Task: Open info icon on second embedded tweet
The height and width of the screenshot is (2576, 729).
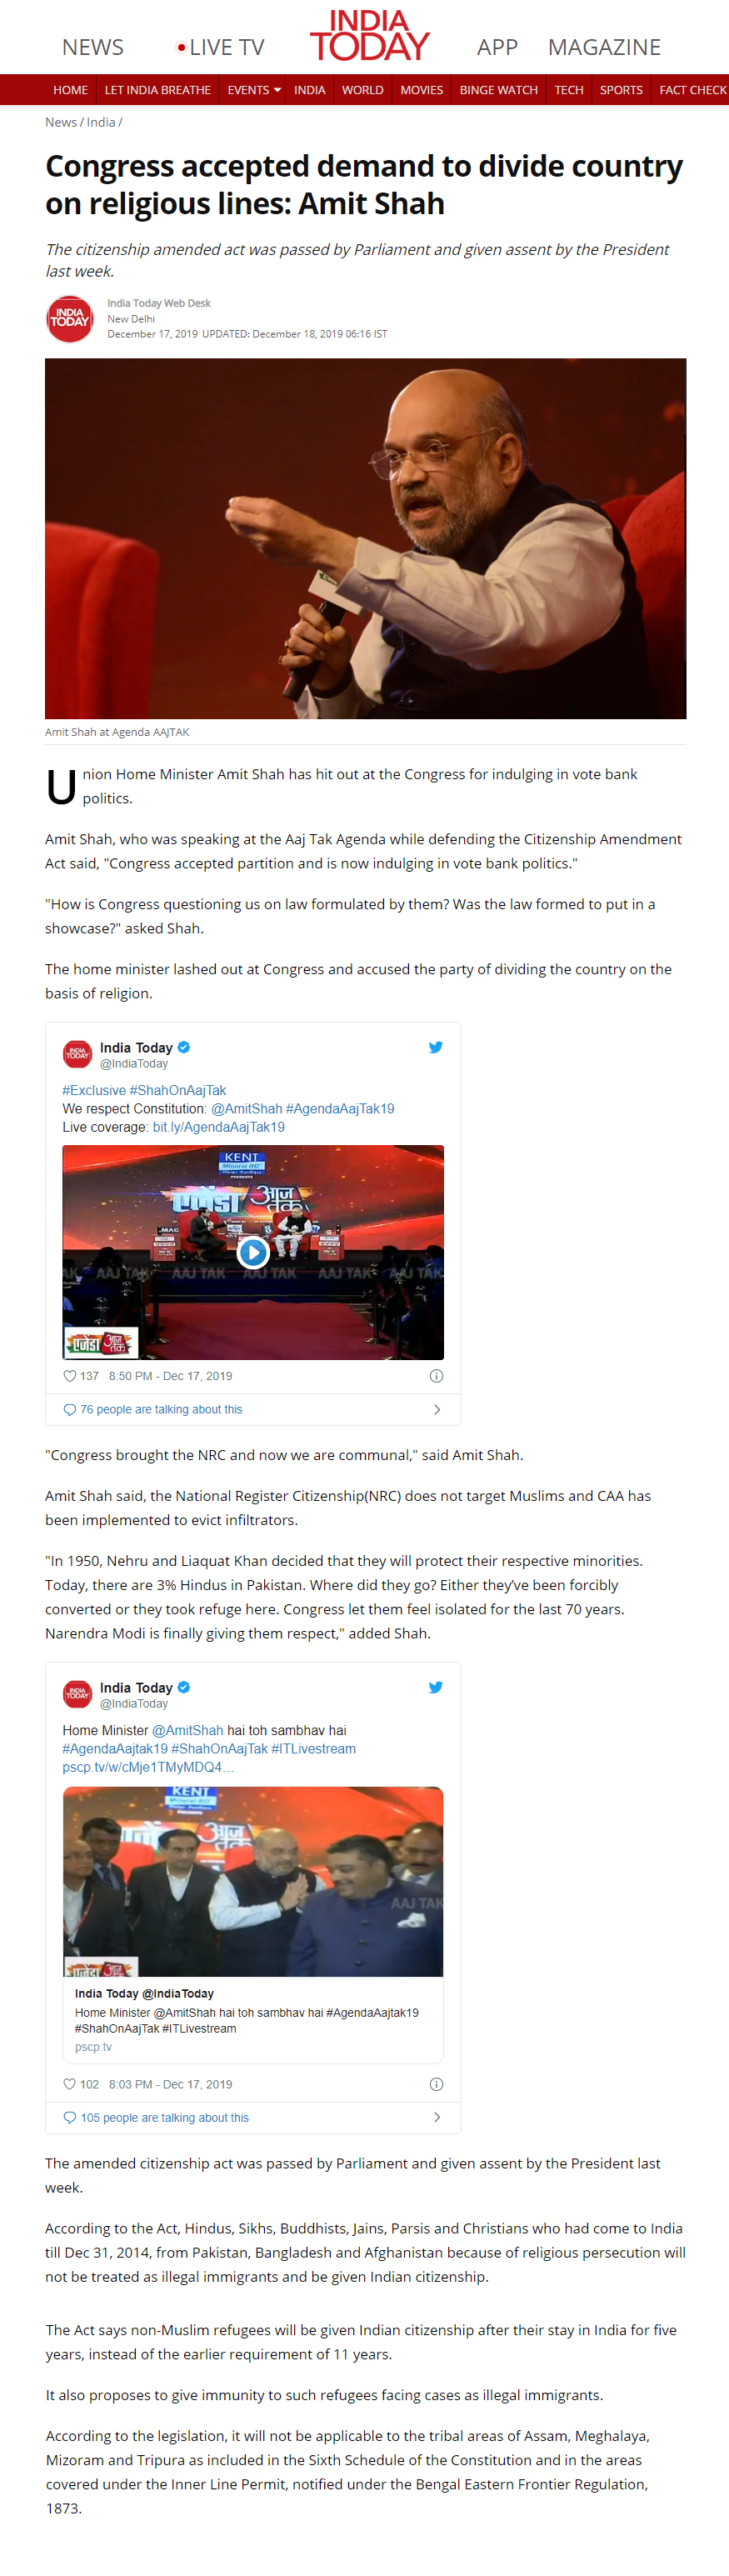Action: click(x=436, y=2084)
